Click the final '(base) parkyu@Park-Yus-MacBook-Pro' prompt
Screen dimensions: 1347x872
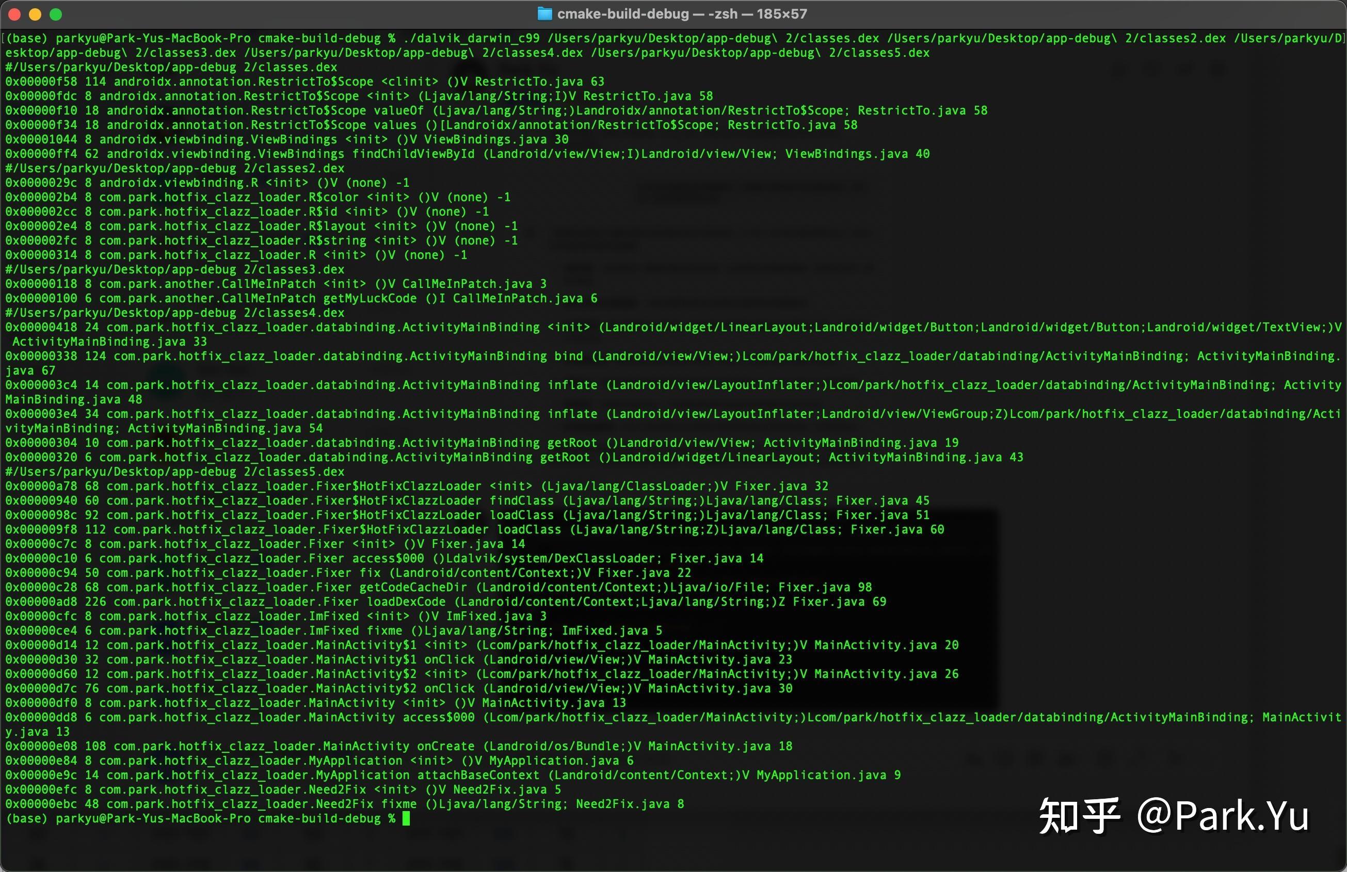click(x=128, y=818)
